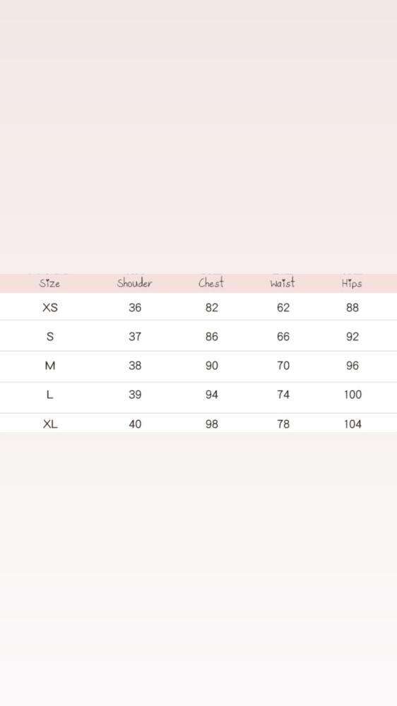Viewport: 397px width, 706px height.
Task: Click hips value 104 for XL
Action: 352,424
